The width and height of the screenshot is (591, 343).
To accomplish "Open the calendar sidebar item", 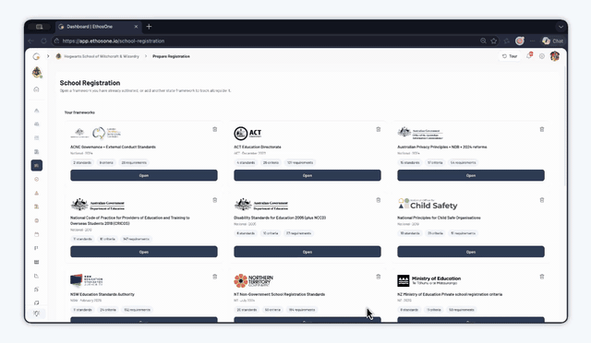I will [x=37, y=234].
